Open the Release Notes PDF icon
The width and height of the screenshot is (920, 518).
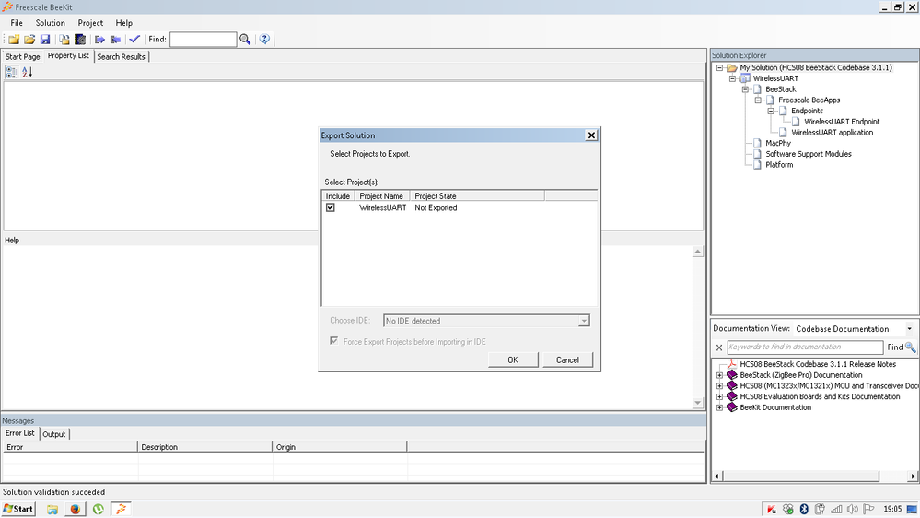coord(731,364)
